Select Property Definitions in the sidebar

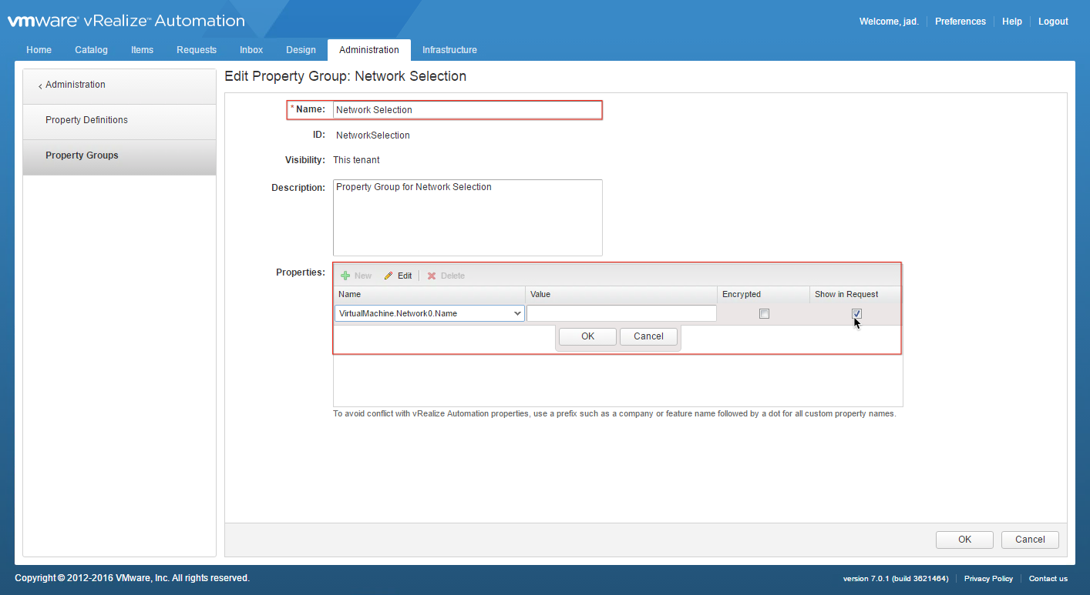(119, 122)
